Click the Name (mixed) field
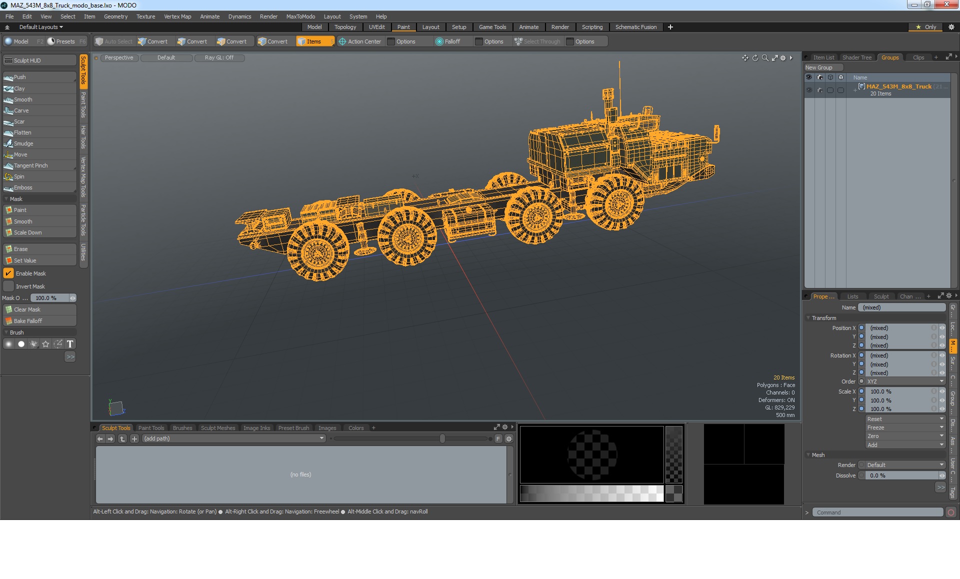Screen dimensions: 960x579 [901, 307]
